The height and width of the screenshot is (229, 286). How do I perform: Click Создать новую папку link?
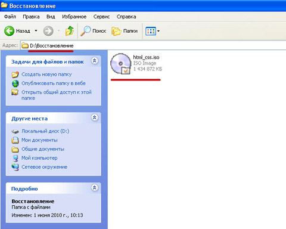[46, 75]
